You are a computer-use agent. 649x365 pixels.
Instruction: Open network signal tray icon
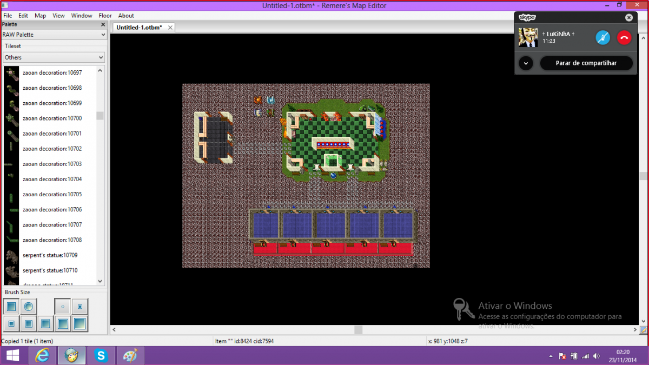pos(585,356)
